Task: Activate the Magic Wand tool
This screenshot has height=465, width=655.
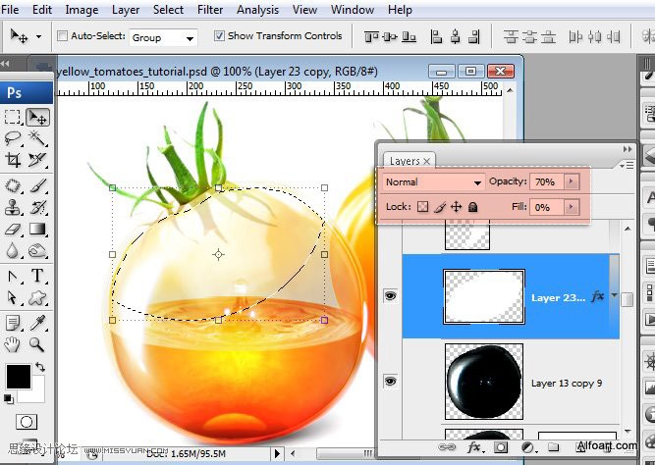Action: click(x=37, y=138)
